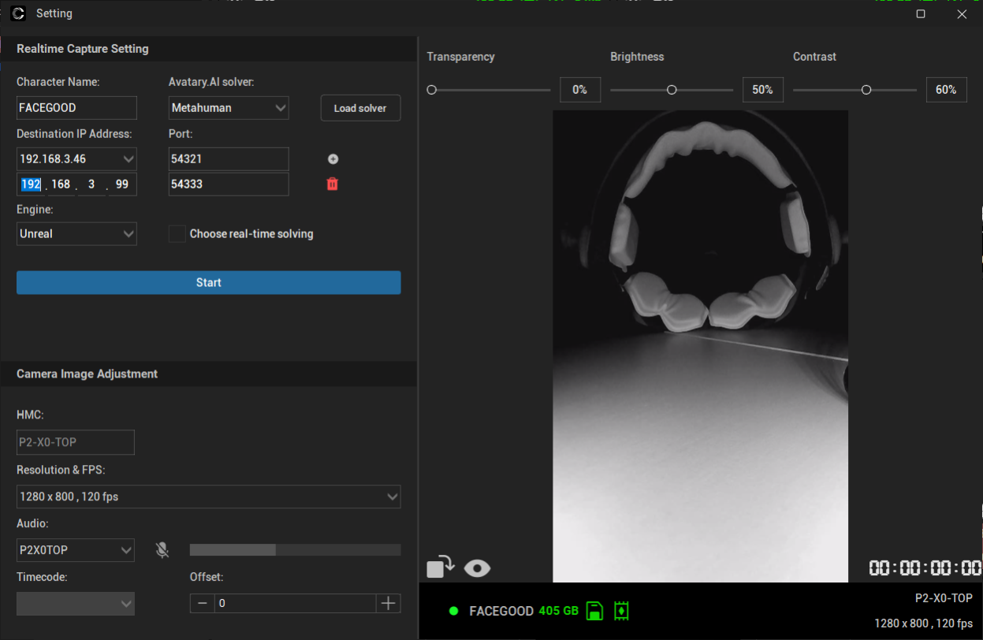
Task: Click the Offset value field
Action: click(x=295, y=603)
